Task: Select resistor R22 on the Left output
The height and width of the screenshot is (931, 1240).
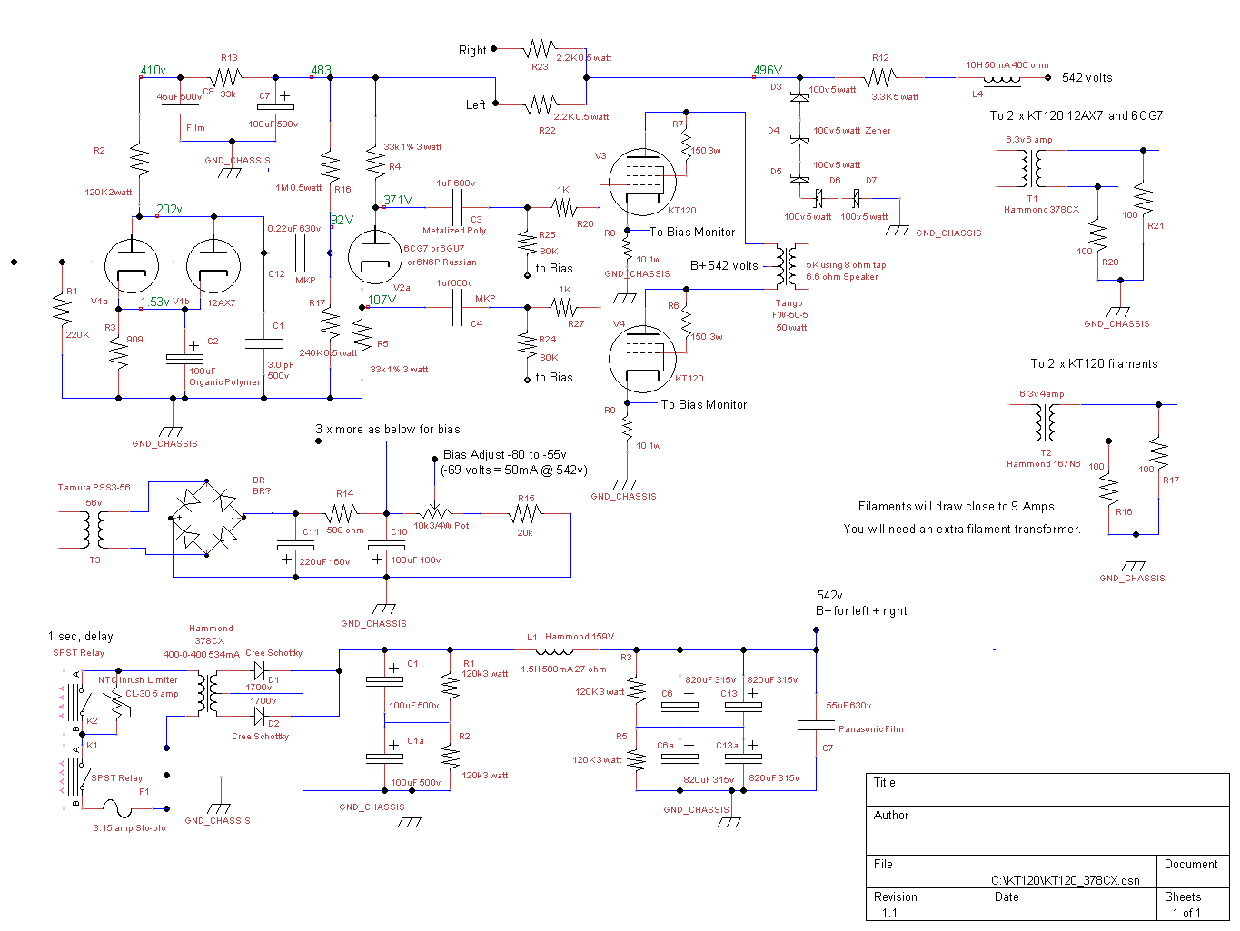Action: (541, 105)
